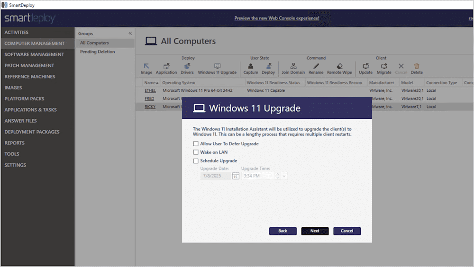Click 'Microsoft Windows 11 Pro 64-bit 24H2' cell

pyautogui.click(x=197, y=90)
